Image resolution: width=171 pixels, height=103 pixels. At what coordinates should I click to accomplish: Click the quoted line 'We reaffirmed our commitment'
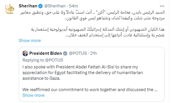tap(90, 90)
